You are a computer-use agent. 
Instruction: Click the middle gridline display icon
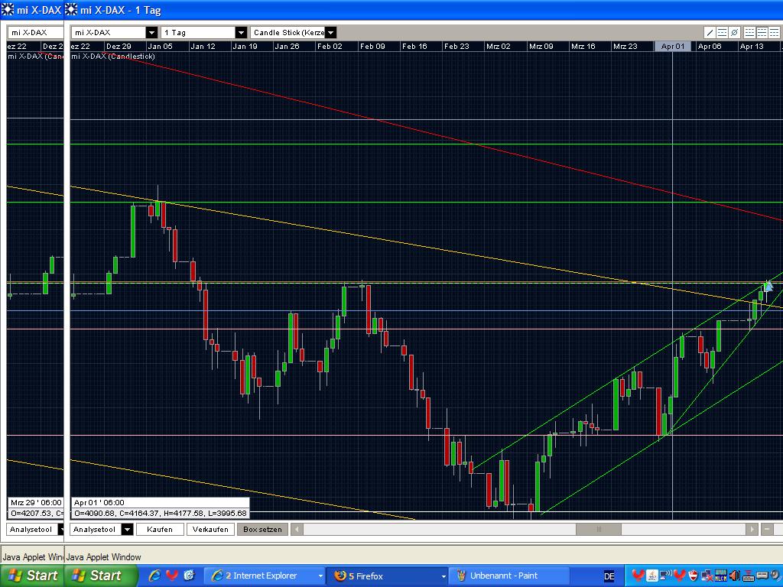click(x=762, y=32)
